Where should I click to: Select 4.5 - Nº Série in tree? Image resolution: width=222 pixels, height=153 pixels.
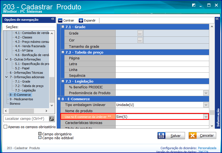point(24,51)
